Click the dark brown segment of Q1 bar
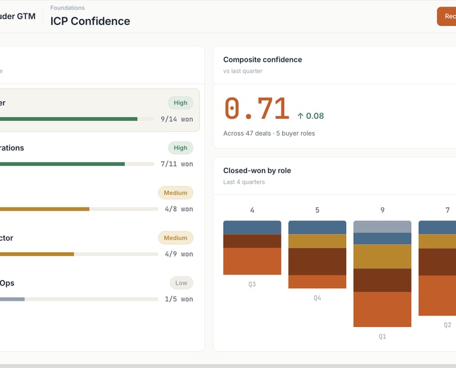Screen dimensions: 456x368 [382, 280]
